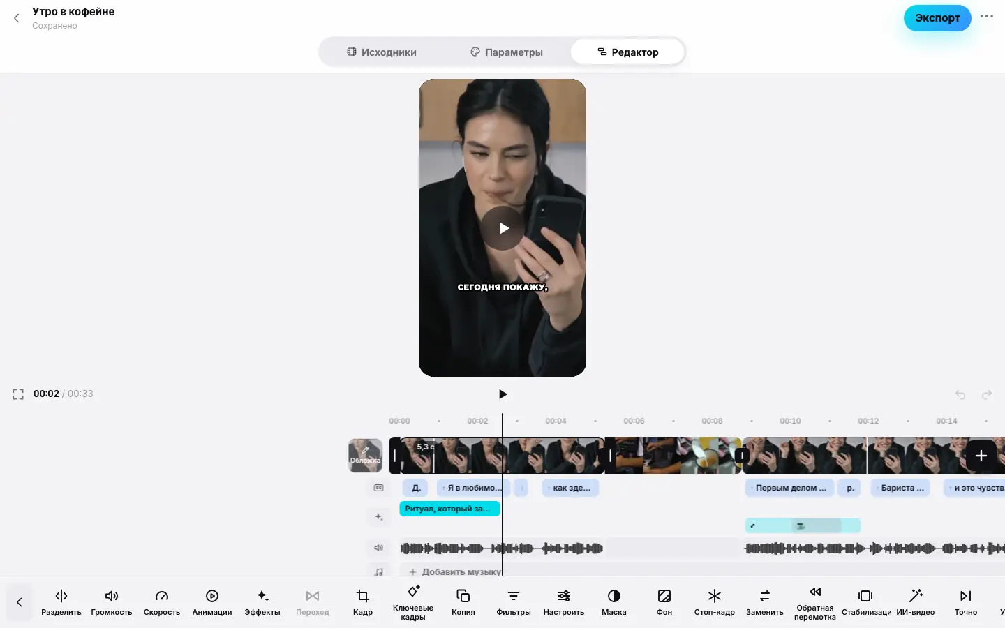Select the Редактор tab
This screenshot has height=628, width=1005.
point(627,52)
